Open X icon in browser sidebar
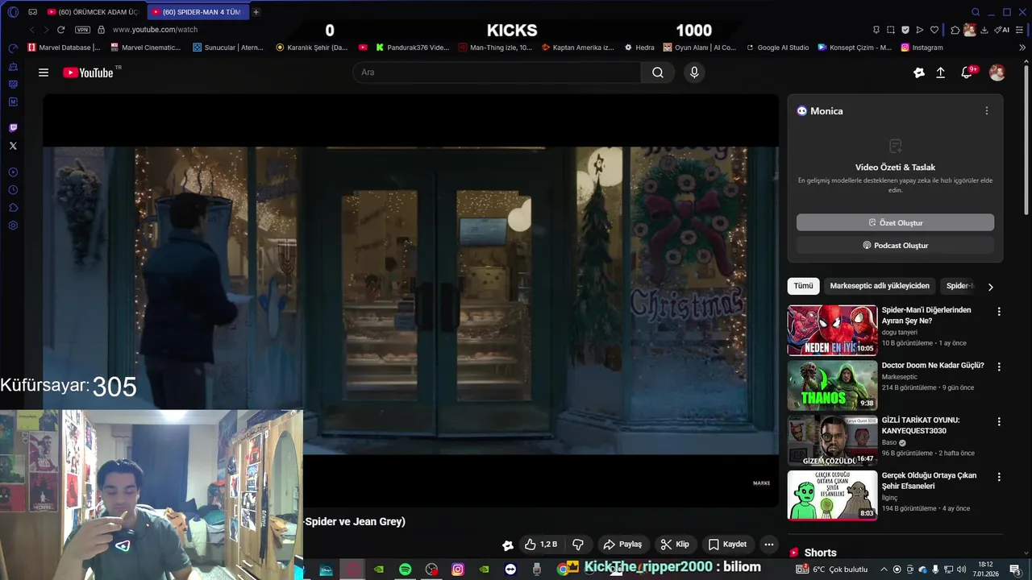The height and width of the screenshot is (580, 1032). pyautogui.click(x=13, y=146)
